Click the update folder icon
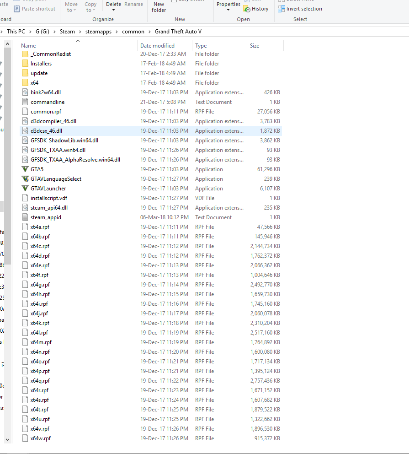409x454 pixels. tap(25, 73)
